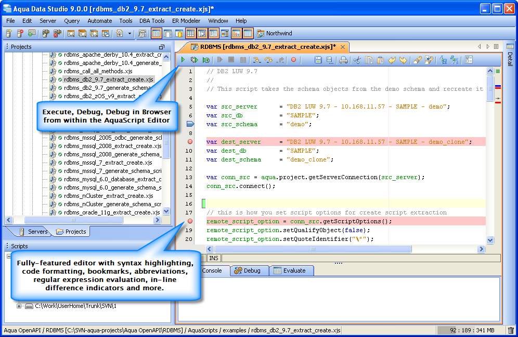Click the red Toggle Breakpoint icon in toolbar
This screenshot has width=518, height=337.
[x=293, y=60]
